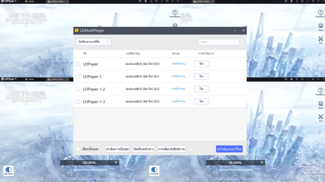Click the version text of ID:1 row
This screenshot has height=182, width=325.
click(x=143, y=76)
